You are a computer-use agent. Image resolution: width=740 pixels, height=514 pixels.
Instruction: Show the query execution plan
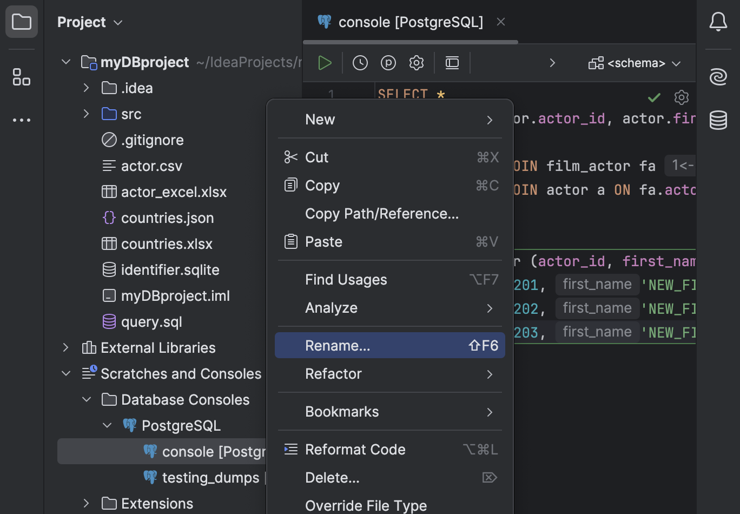pos(388,62)
